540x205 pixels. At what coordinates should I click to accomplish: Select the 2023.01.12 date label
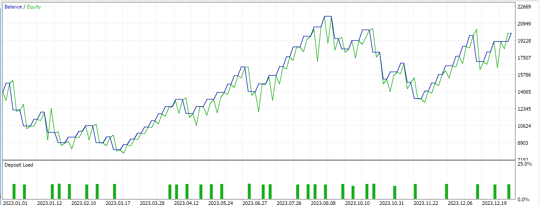[49, 203]
